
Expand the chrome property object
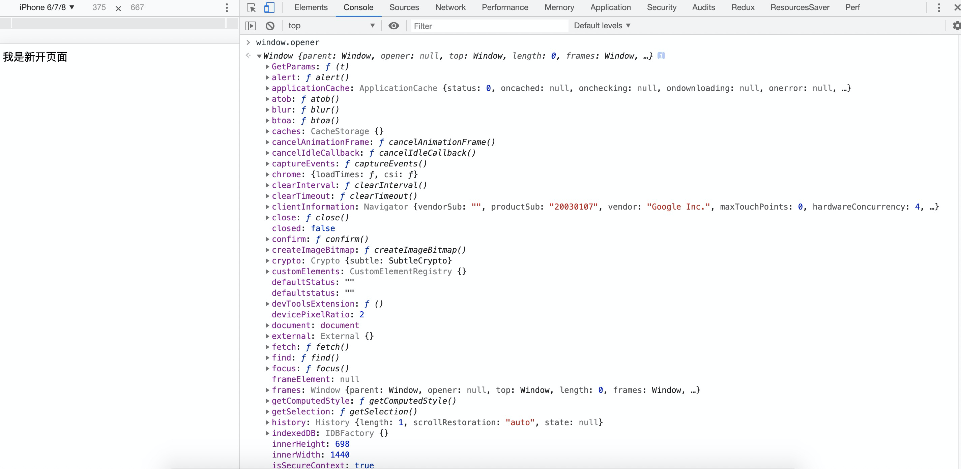pyautogui.click(x=267, y=175)
